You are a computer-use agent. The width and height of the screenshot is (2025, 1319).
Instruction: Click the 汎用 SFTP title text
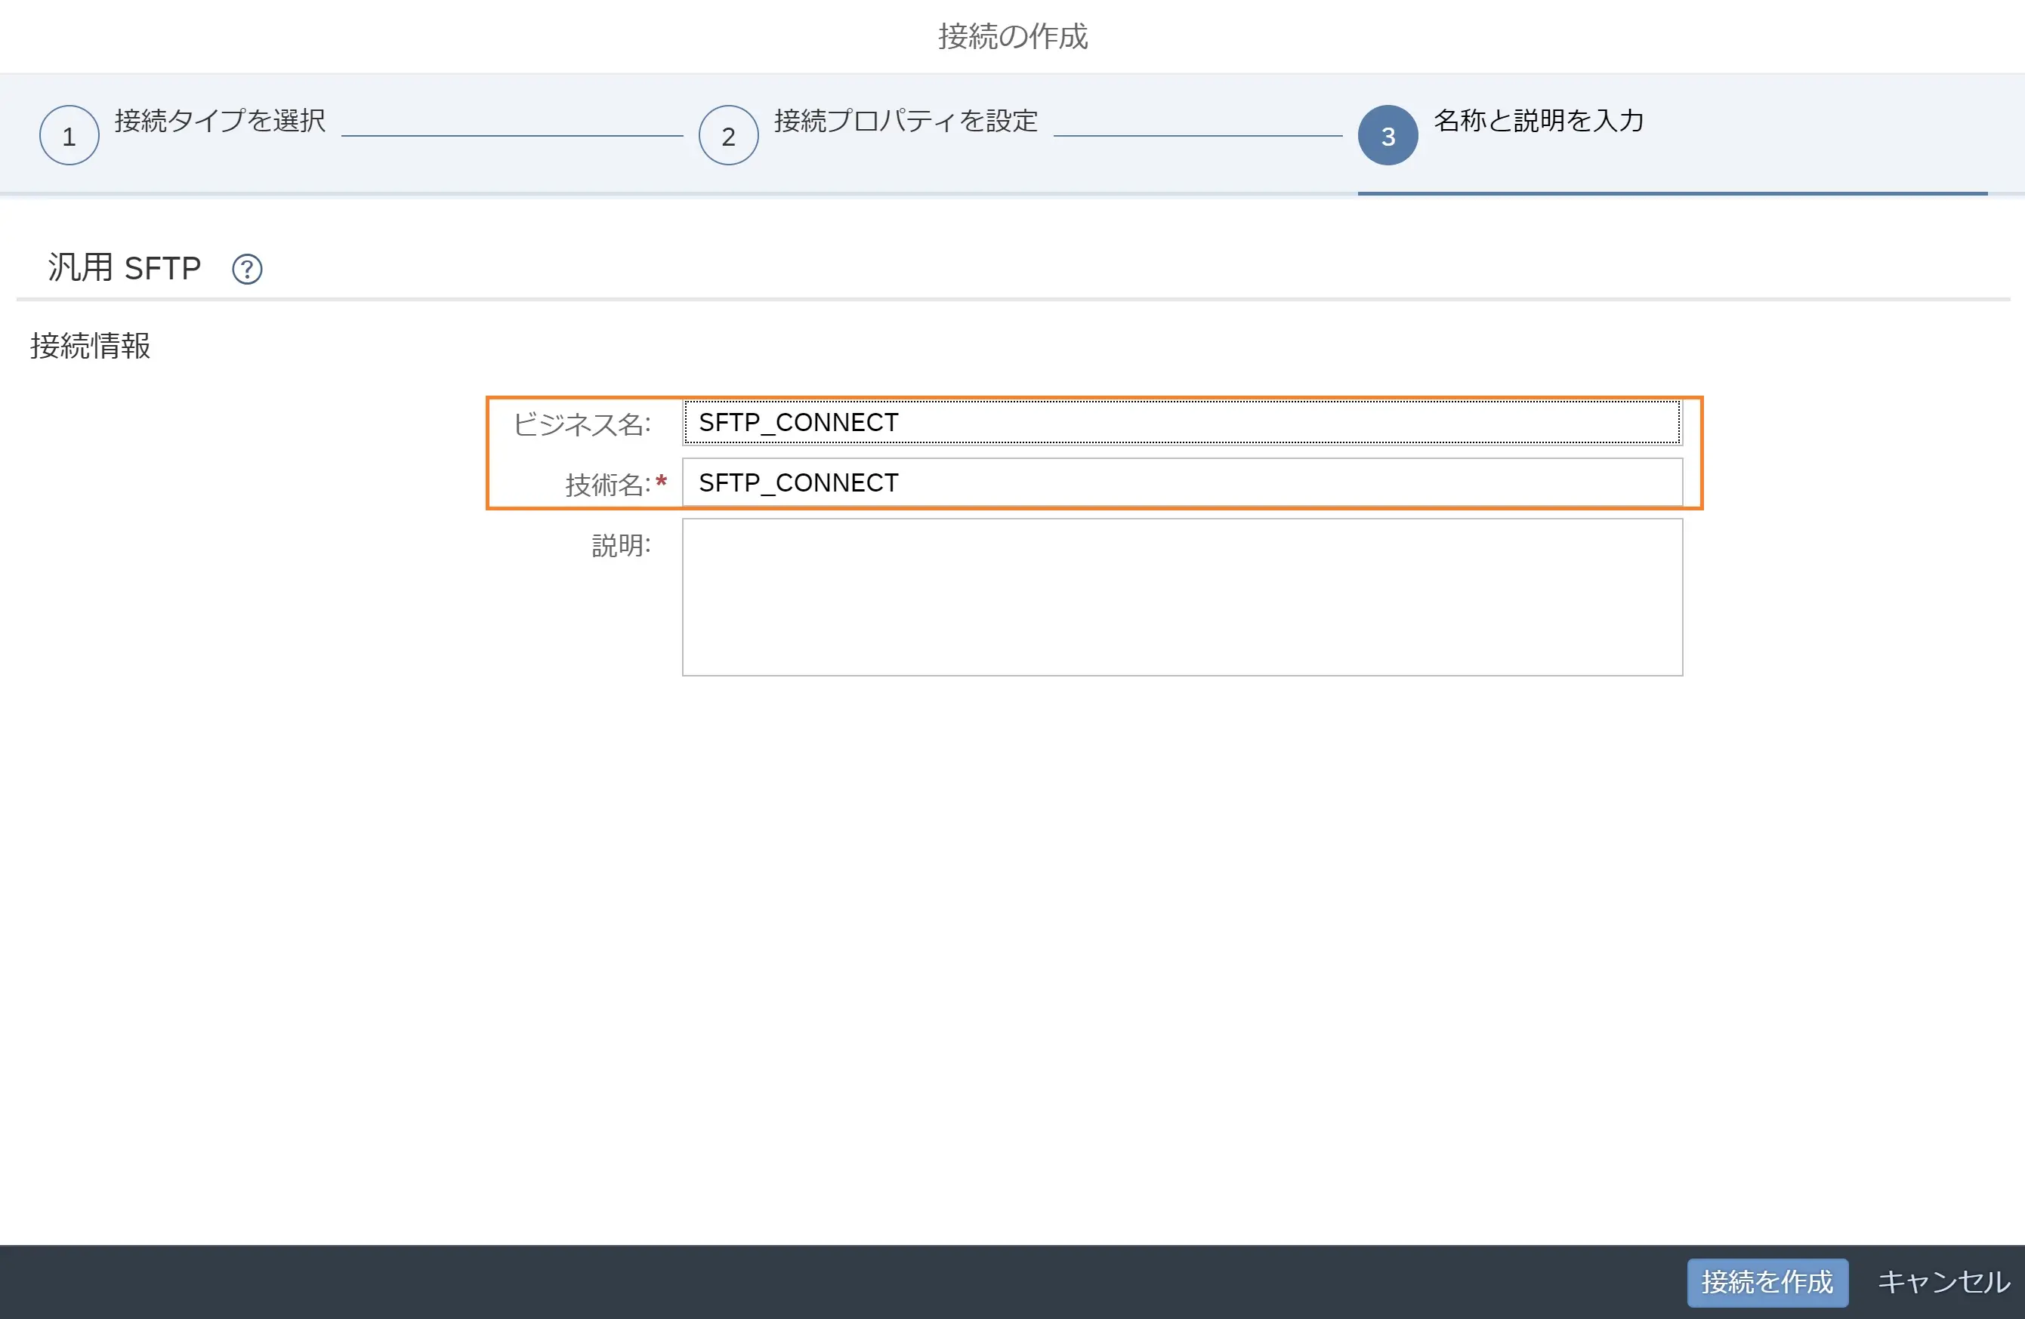(124, 268)
